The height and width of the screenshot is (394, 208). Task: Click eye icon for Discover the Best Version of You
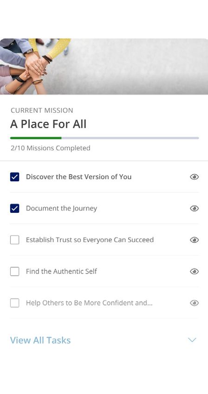194,177
